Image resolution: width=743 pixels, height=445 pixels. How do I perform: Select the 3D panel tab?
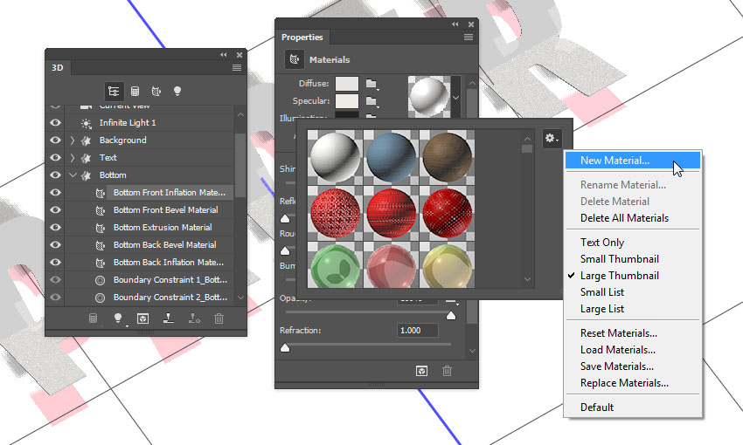point(58,68)
